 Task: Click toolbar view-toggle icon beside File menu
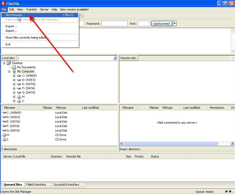coord(82,16)
